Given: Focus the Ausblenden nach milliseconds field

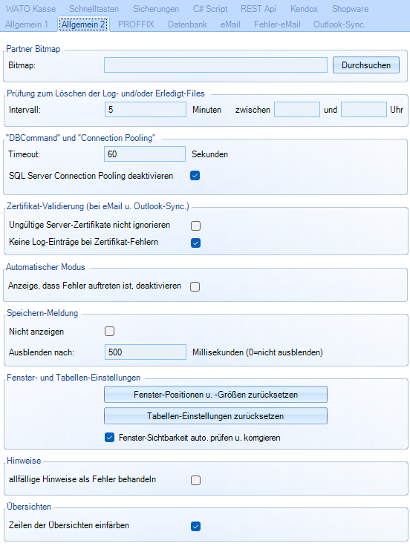Looking at the screenshot, I should (146, 352).
